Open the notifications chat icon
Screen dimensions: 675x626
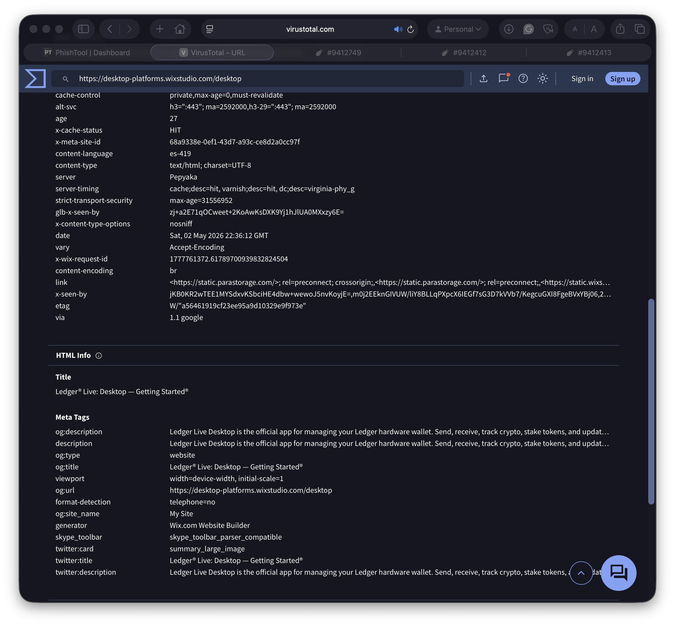click(x=504, y=78)
